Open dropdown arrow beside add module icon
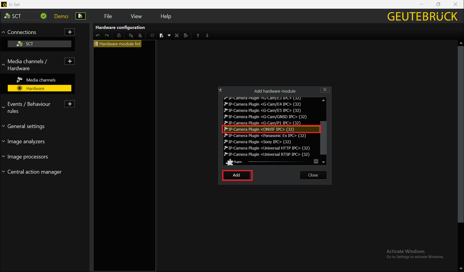Screen dimensions: 464x272 click(x=169, y=35)
